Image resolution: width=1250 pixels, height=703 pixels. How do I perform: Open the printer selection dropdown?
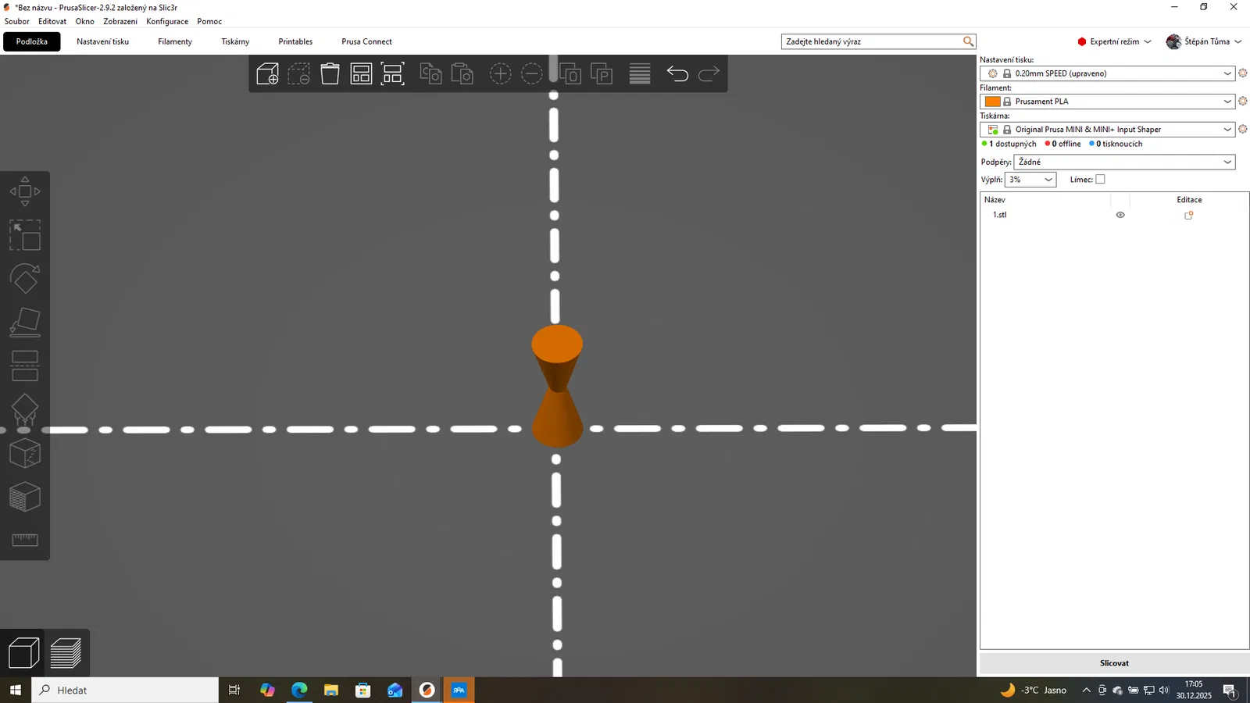[1107, 130]
